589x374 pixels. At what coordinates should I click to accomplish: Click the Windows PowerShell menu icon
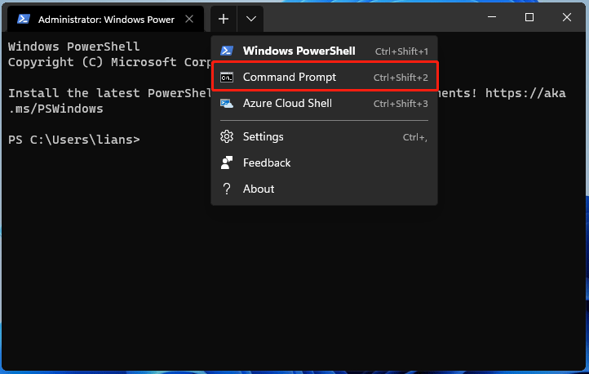pos(227,51)
